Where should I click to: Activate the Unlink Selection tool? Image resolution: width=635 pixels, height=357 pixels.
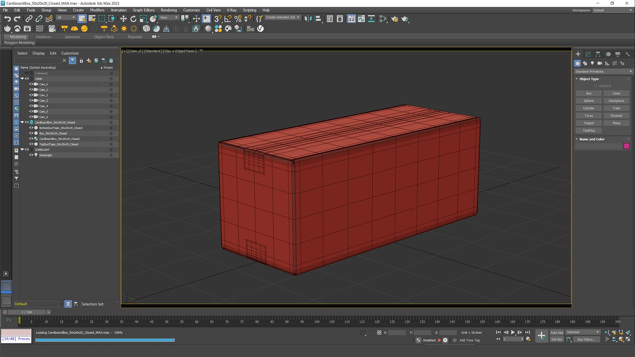tap(39, 19)
